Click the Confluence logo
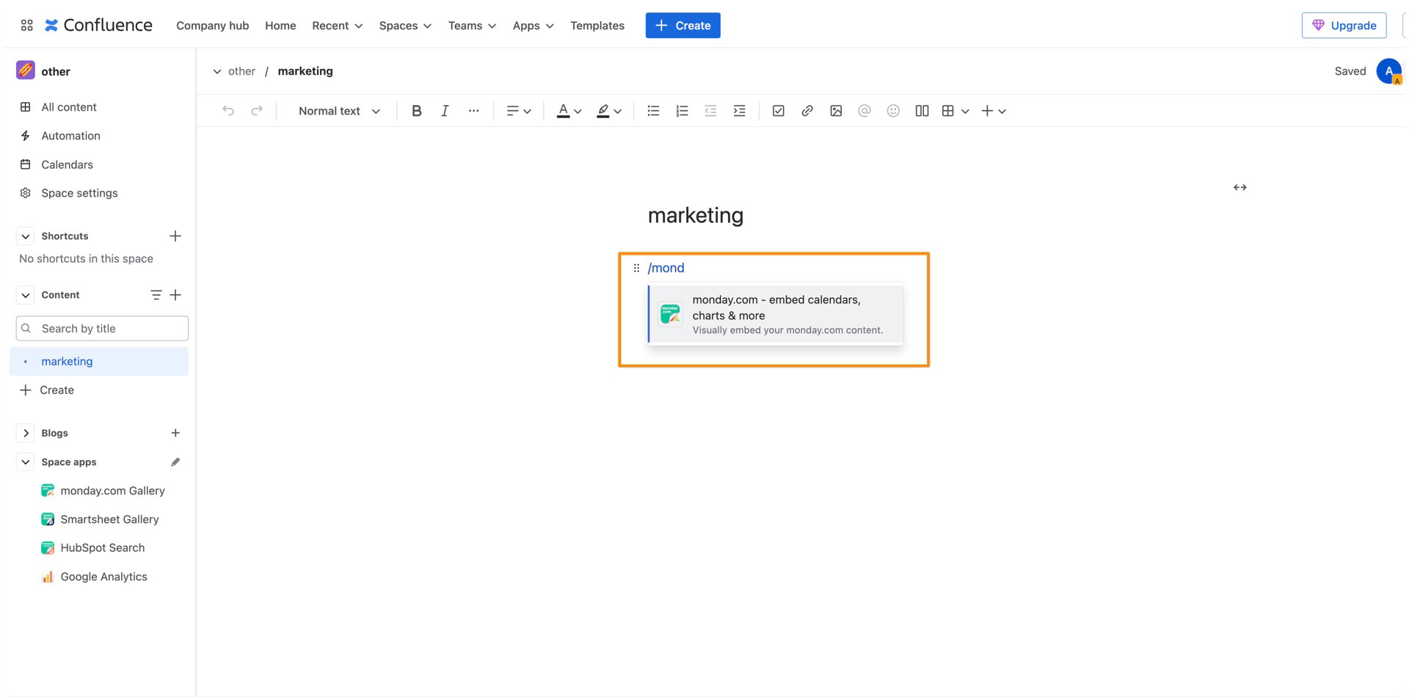 pos(98,25)
